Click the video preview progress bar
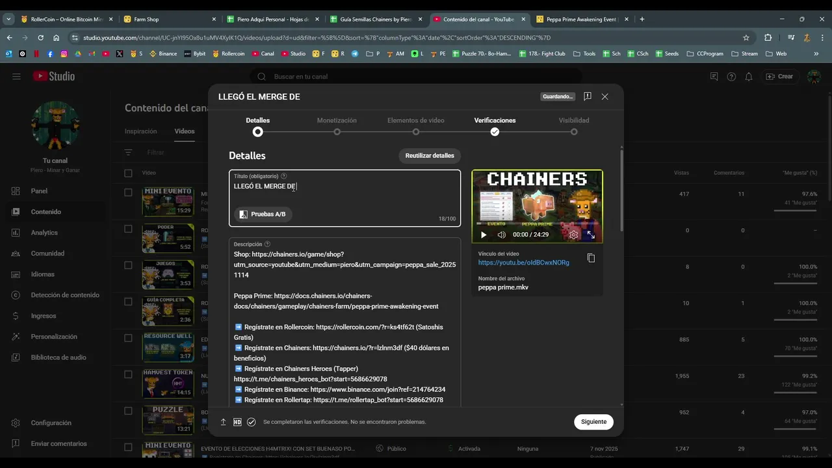Viewport: 832px width, 468px height. pyautogui.click(x=537, y=223)
